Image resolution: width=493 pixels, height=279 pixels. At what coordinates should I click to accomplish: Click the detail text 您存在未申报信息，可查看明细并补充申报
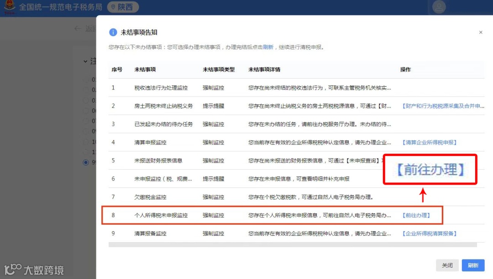coord(299,179)
